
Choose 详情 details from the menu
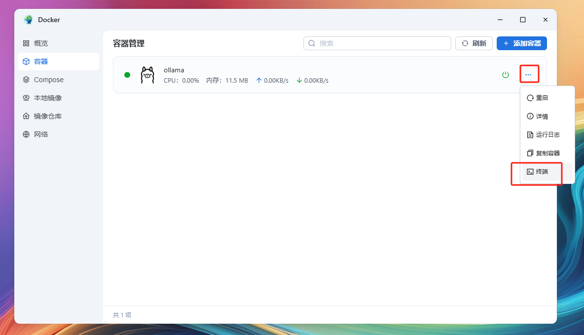coord(547,117)
